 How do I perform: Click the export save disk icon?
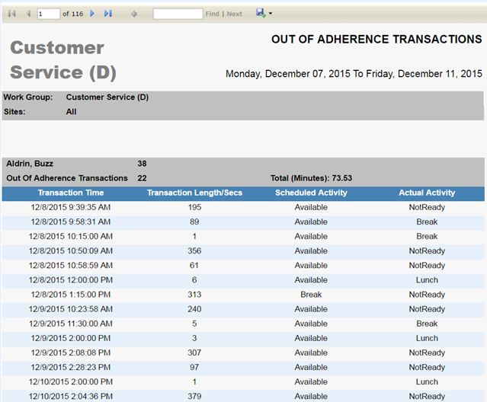261,13
